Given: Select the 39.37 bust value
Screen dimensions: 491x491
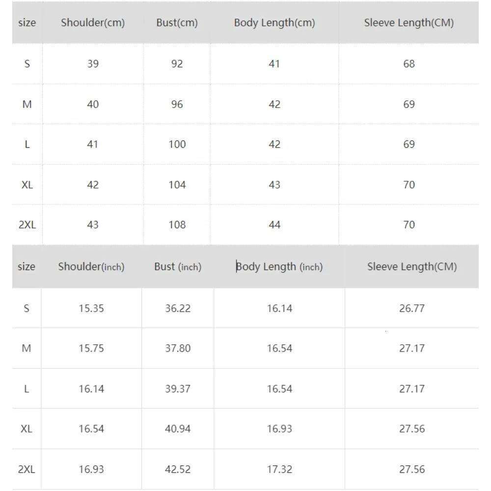Looking at the screenshot, I should pos(178,389).
